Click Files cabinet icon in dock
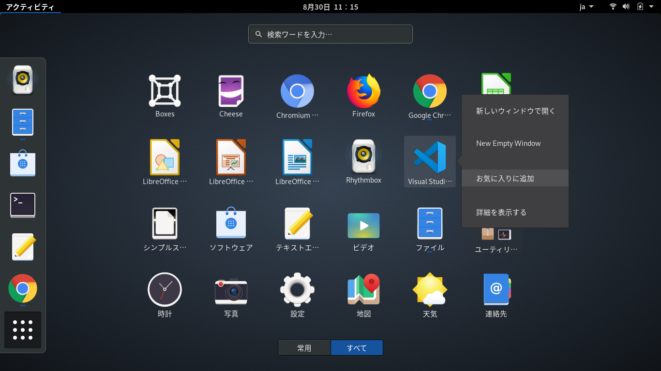The width and height of the screenshot is (661, 371). pos(23,122)
